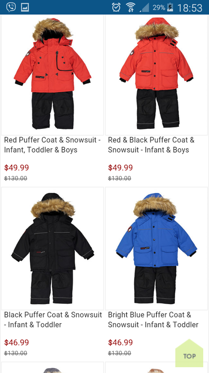Open the Red & Black puffer coat image

pyautogui.click(x=156, y=75)
